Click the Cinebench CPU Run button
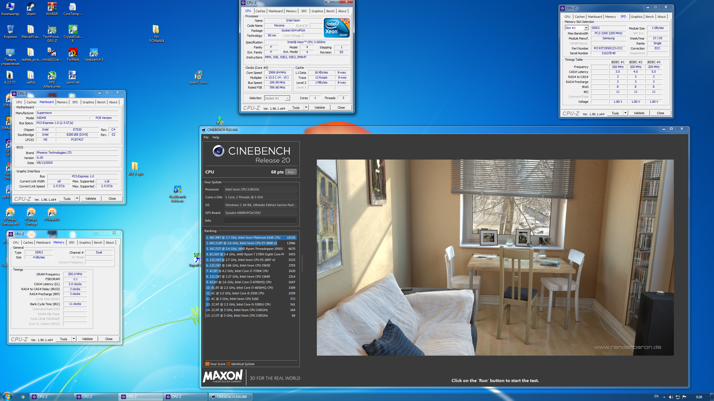The image size is (714, 401). [x=291, y=172]
